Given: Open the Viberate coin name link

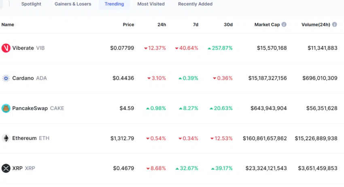Looking at the screenshot, I should tap(23, 48).
